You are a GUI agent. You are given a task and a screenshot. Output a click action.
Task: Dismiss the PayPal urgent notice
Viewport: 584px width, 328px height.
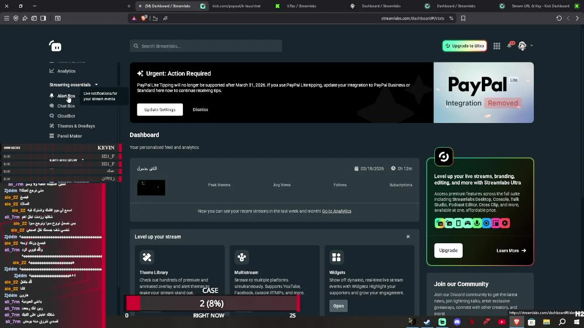[x=200, y=109]
